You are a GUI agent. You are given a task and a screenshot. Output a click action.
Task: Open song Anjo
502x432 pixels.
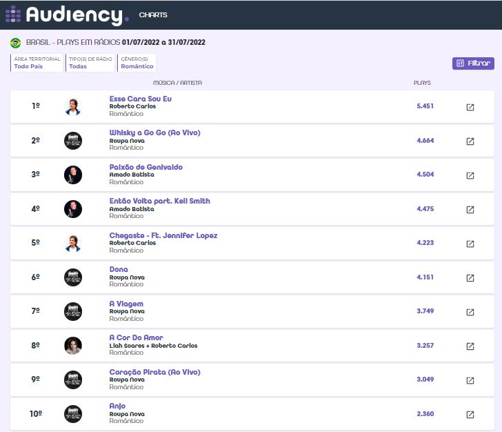117,406
